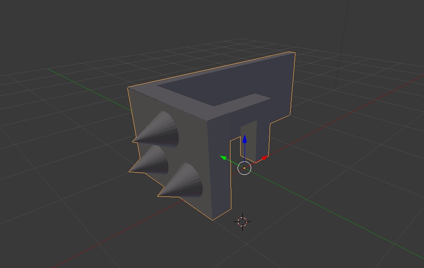The width and height of the screenshot is (424, 268).
Task: Click the sharp tip of the top cone
Action: (134, 141)
